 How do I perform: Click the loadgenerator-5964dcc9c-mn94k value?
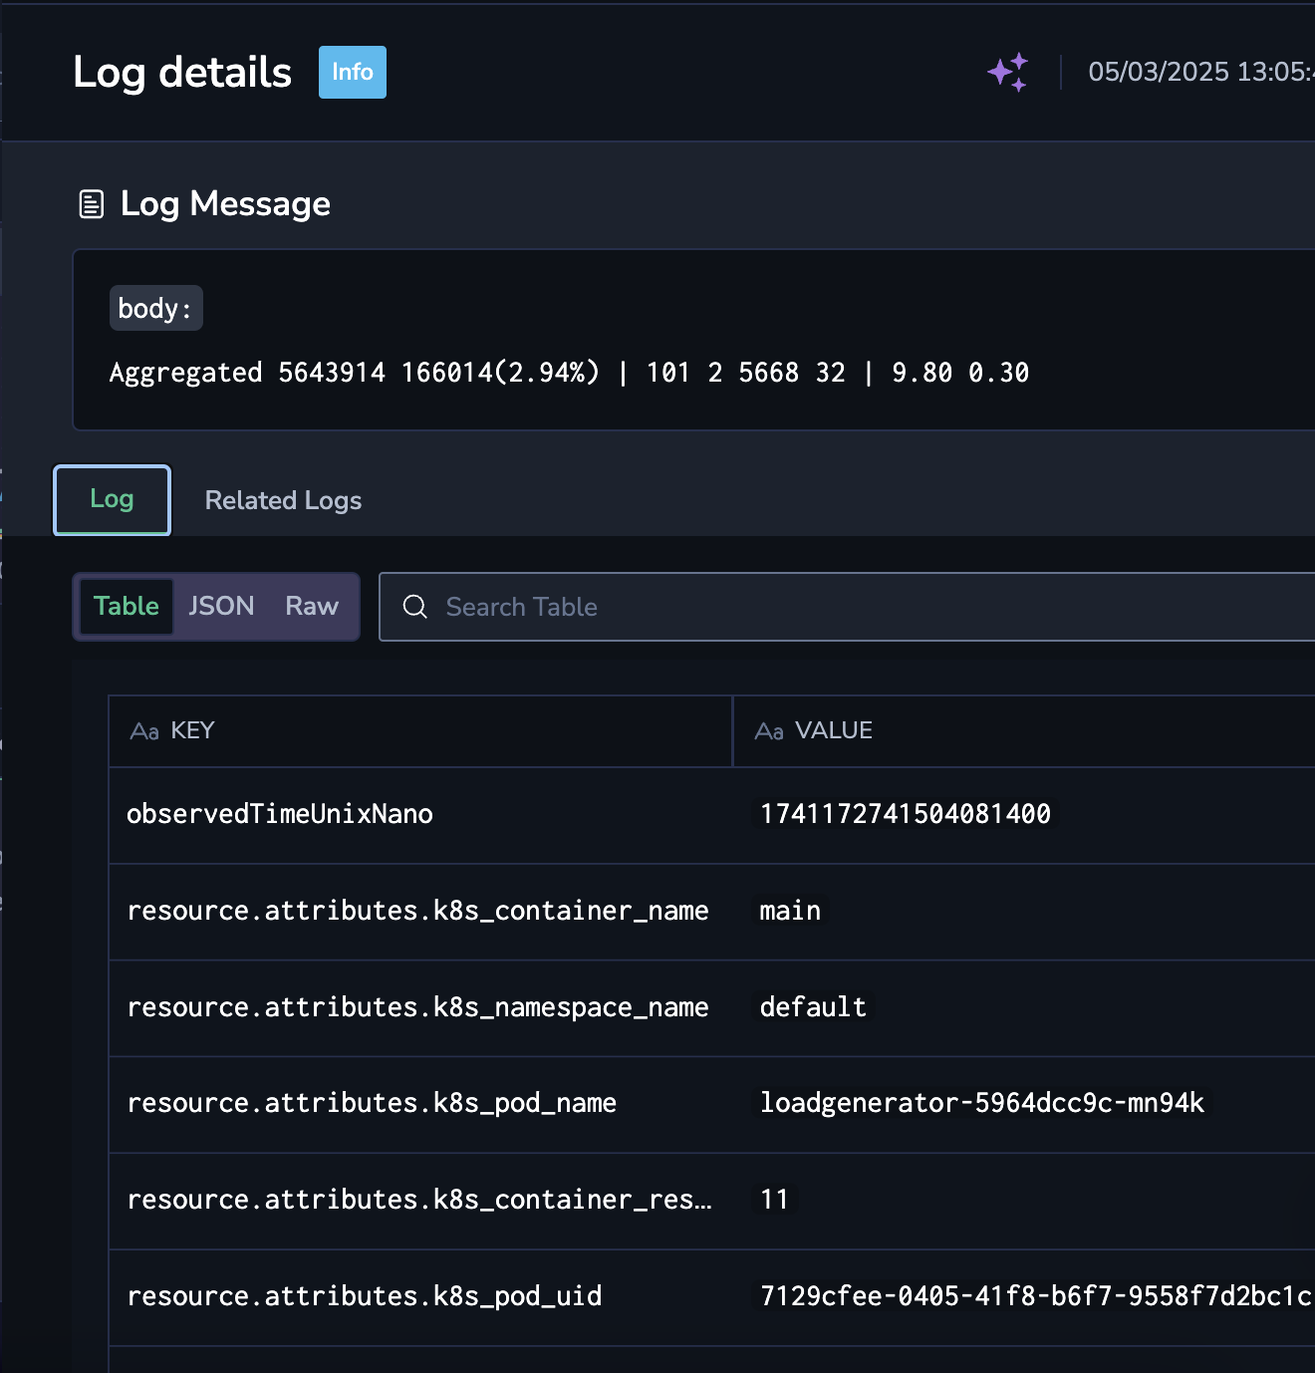[982, 1103]
